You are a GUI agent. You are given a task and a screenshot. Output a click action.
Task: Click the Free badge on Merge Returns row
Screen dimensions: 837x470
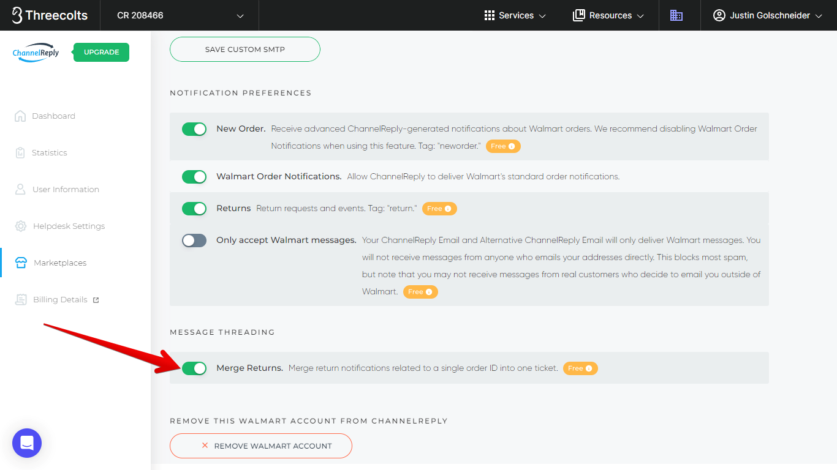[580, 368]
